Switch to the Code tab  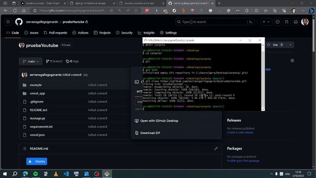tap(12, 33)
